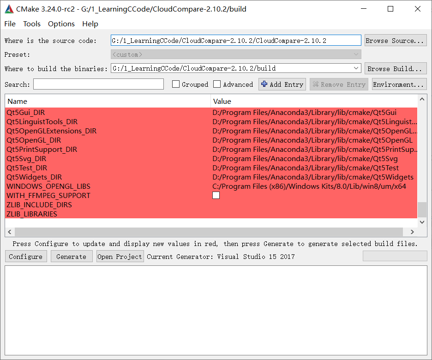Viewport: 432px width, 360px height.
Task: Click the Qt5Test path value cell
Action: point(306,168)
